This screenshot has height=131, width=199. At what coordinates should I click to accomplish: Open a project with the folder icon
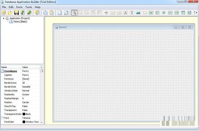10,13
